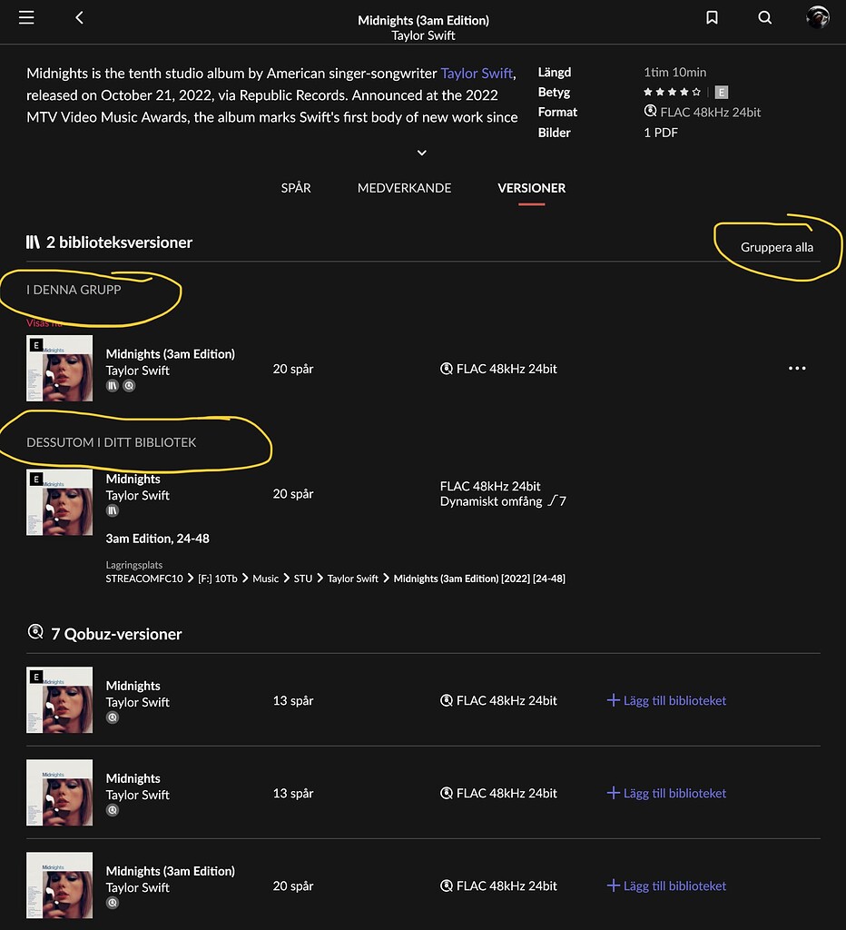
Task: Click Taylor Swift folder in storage path
Action: point(352,579)
